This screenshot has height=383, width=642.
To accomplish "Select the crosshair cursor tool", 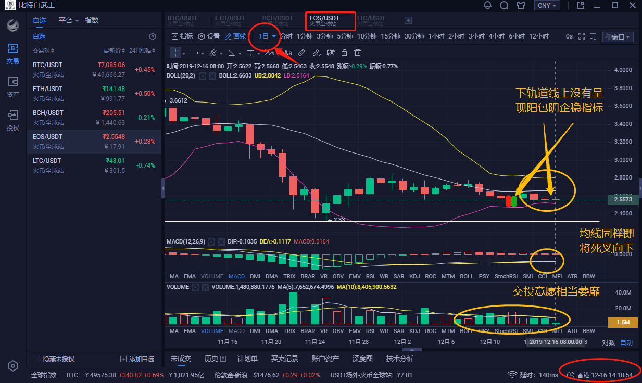I will 176,53.
